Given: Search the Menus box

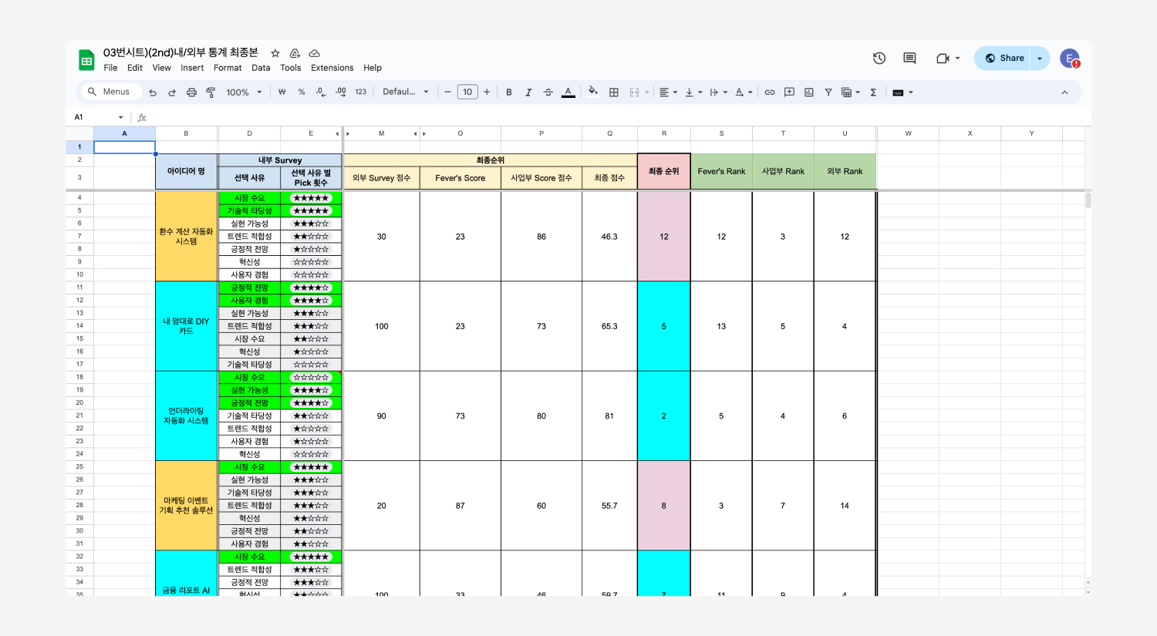Looking at the screenshot, I should click(110, 92).
